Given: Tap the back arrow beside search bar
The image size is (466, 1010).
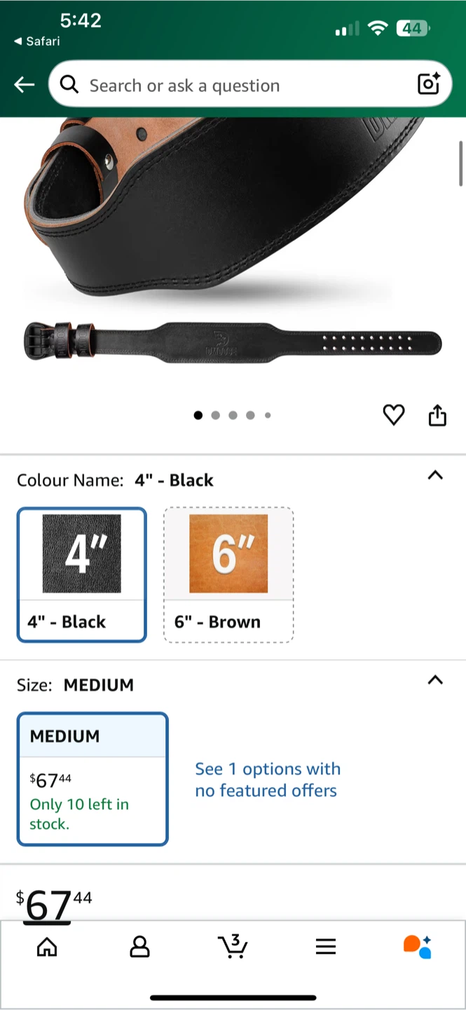Looking at the screenshot, I should (24, 85).
